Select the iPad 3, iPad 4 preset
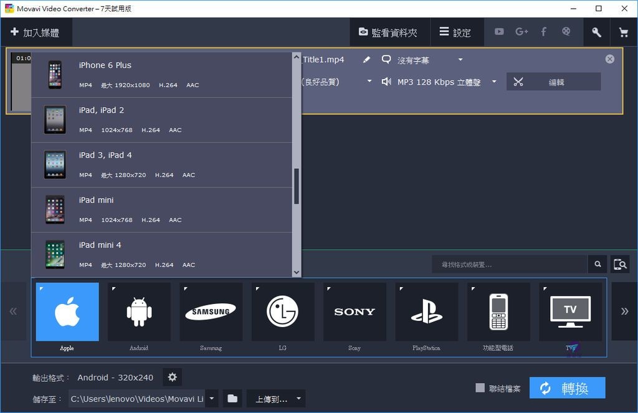The image size is (638, 413). tap(162, 165)
